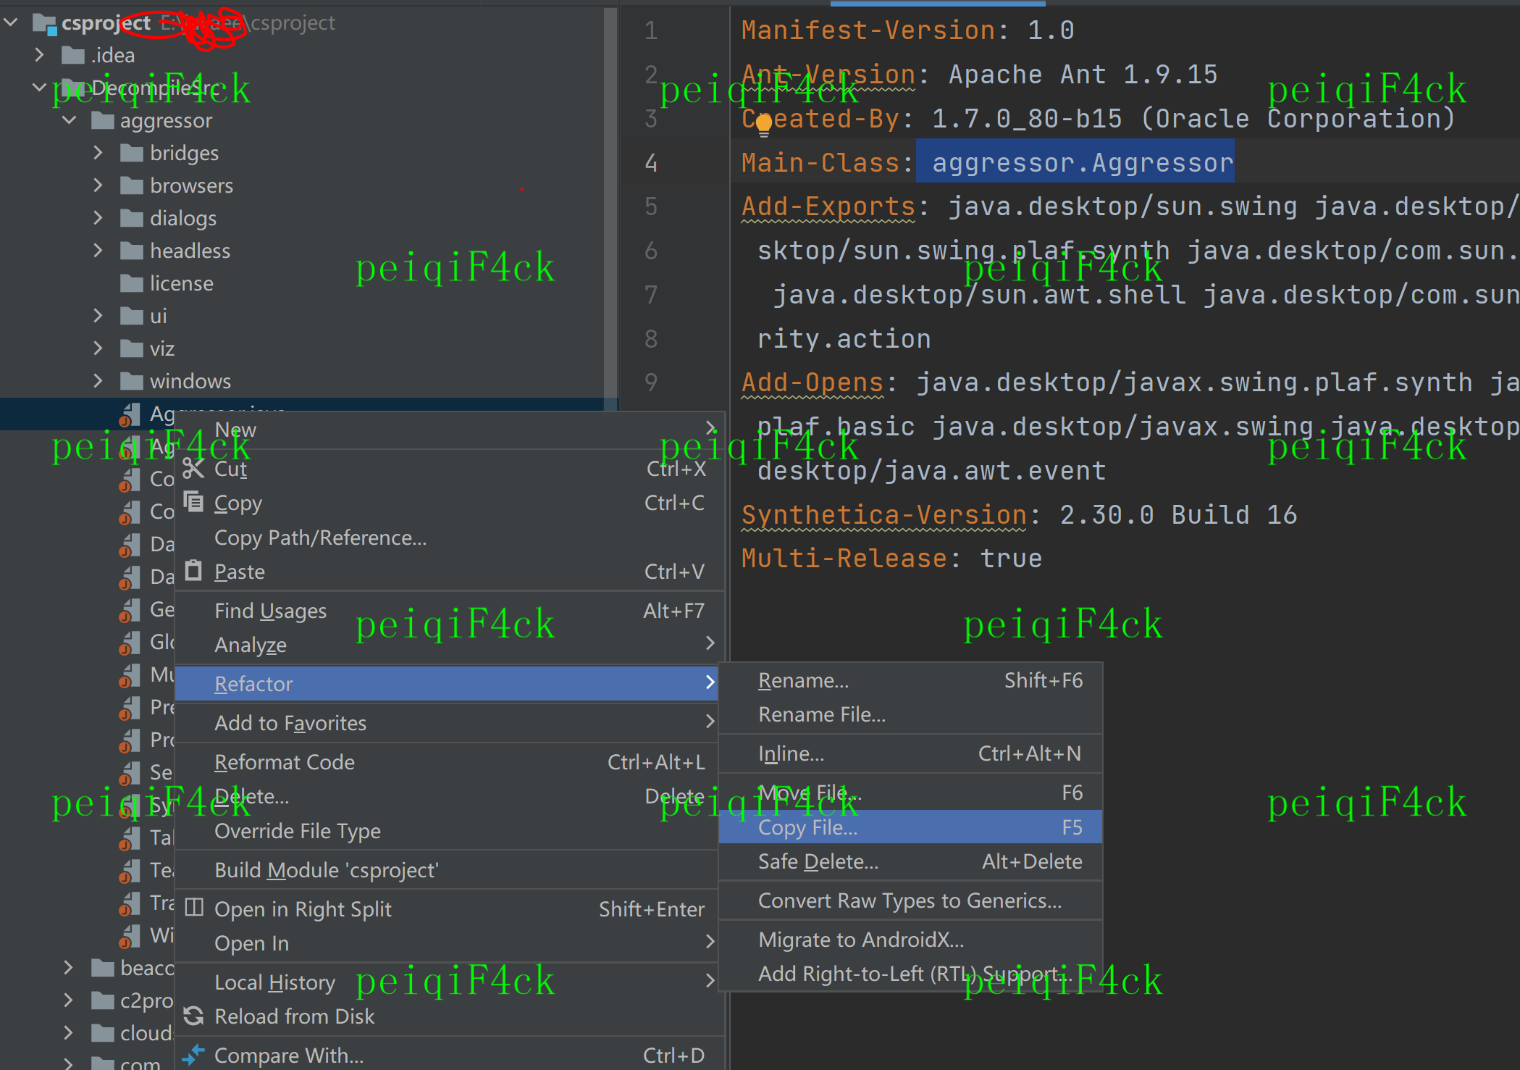Click the Java file icon next to 'Wi'
Image resolution: width=1520 pixels, height=1070 pixels.
coord(130,936)
